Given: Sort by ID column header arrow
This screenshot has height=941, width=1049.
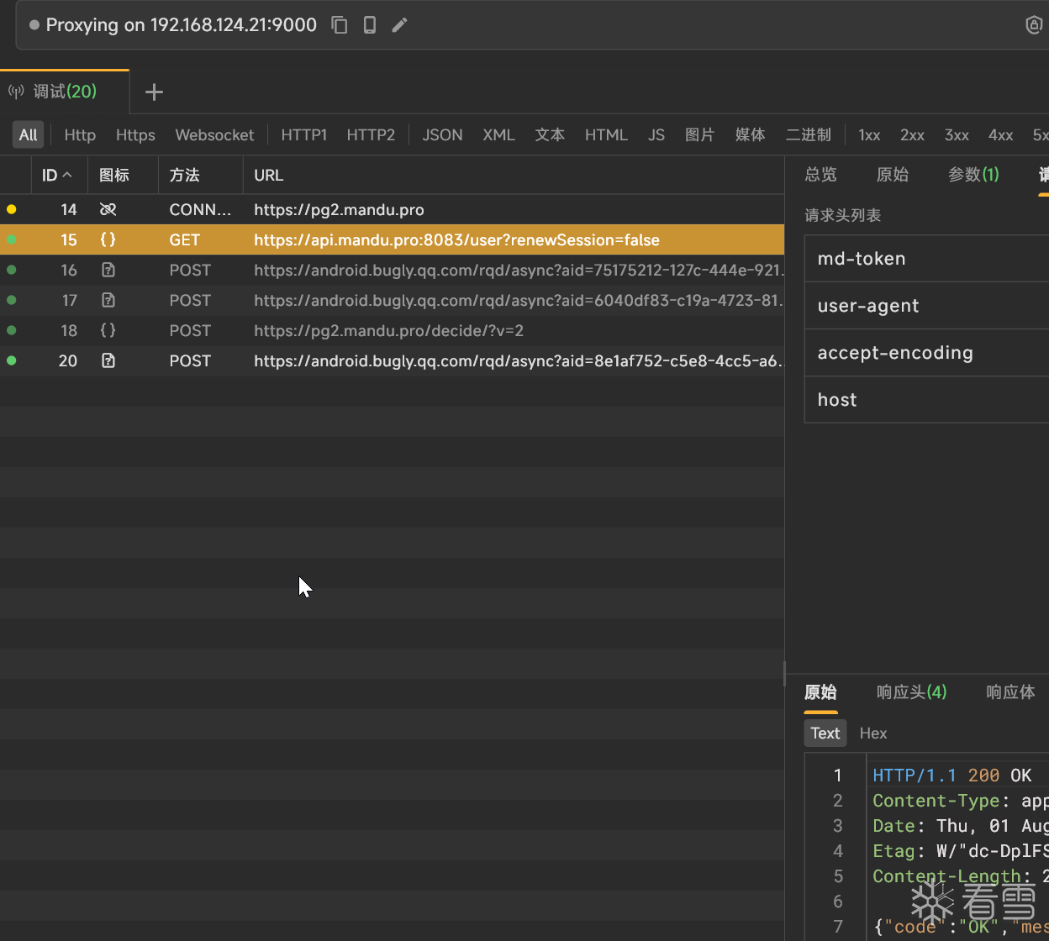Looking at the screenshot, I should (x=67, y=176).
